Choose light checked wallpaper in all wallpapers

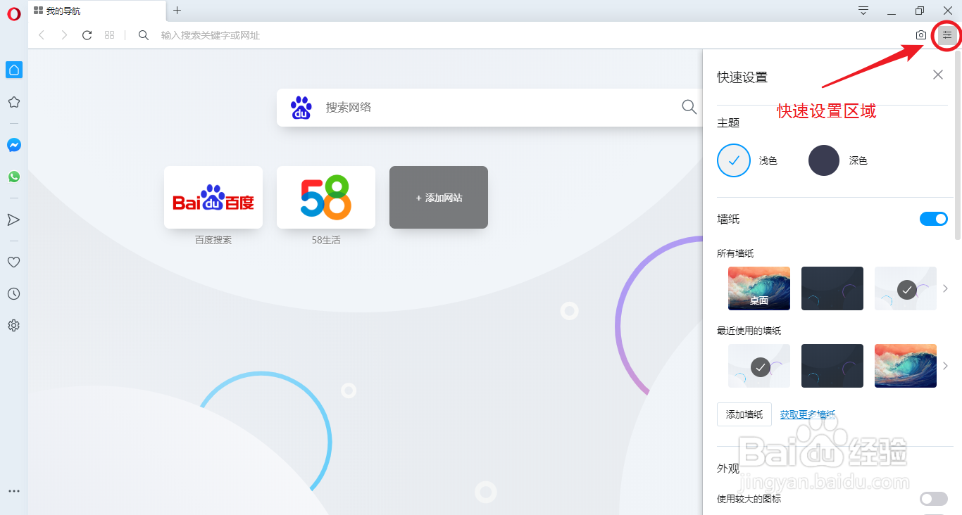pos(906,288)
